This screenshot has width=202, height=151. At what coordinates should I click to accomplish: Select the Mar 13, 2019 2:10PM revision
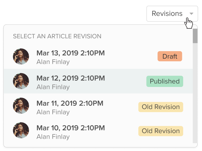pos(70,53)
